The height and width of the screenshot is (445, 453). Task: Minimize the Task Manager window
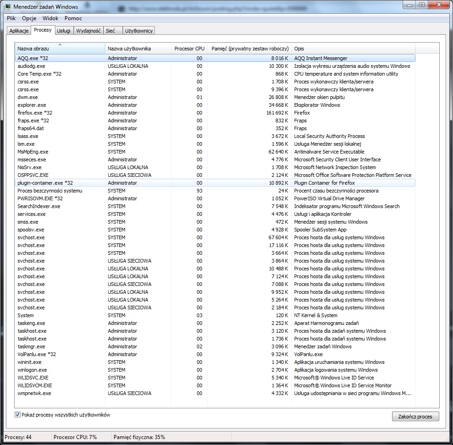409,5
